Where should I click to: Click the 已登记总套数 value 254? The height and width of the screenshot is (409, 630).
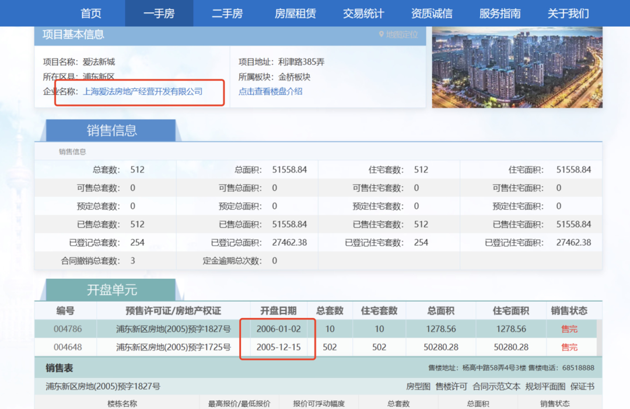tap(138, 243)
